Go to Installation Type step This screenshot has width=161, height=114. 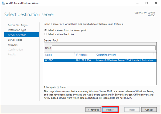click(x=17, y=30)
